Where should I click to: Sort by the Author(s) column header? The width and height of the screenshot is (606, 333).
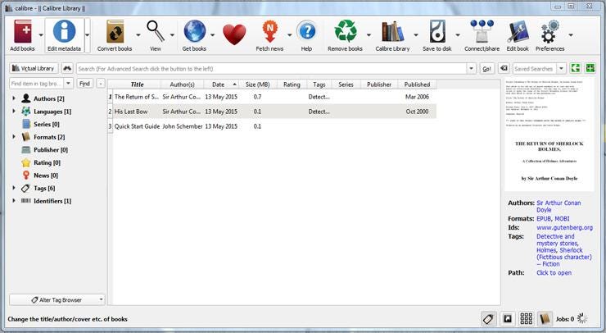(182, 84)
